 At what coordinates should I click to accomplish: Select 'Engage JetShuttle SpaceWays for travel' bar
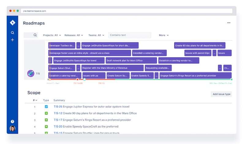[79, 60]
